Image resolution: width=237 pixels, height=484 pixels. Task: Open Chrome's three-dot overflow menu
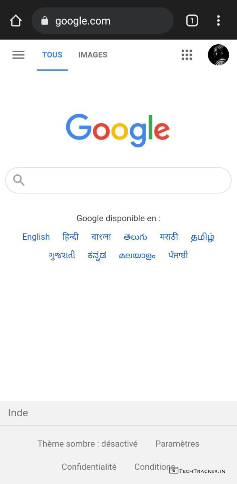218,20
